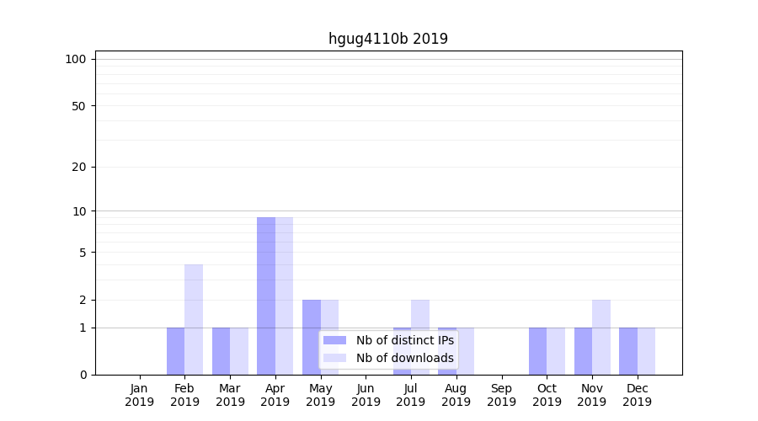
Task: Click the chart title hgug4110b 2019
Action: pyautogui.click(x=388, y=39)
